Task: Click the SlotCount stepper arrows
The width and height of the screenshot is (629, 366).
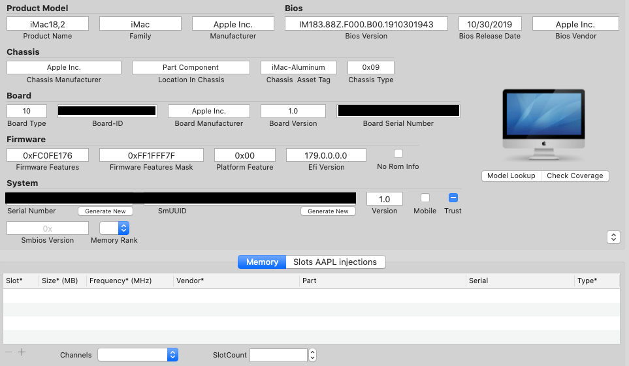Action: (x=312, y=355)
